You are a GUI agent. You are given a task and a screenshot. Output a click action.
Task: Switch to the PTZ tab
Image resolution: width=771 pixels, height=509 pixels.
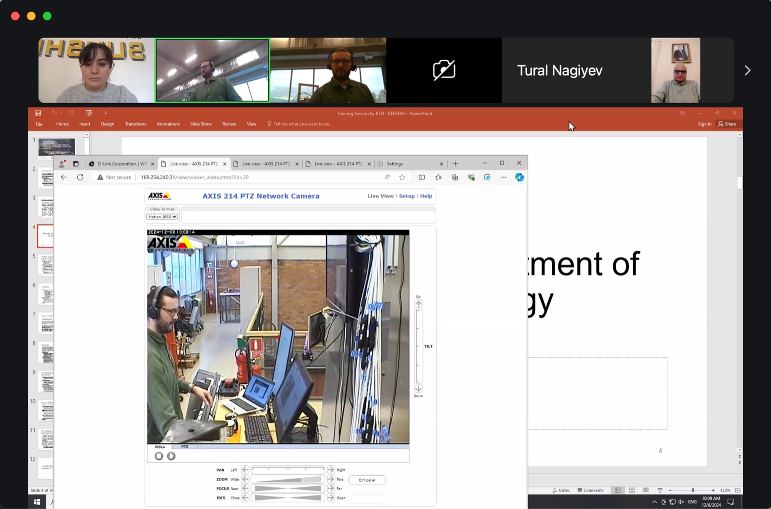[x=185, y=447]
